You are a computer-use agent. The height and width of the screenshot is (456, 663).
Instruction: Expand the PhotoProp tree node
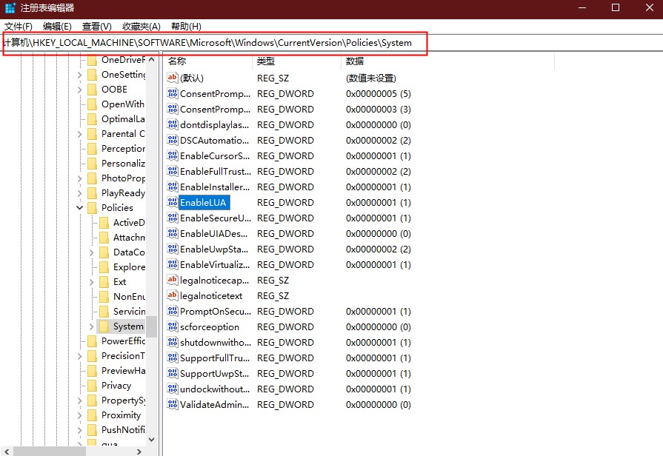(x=79, y=178)
